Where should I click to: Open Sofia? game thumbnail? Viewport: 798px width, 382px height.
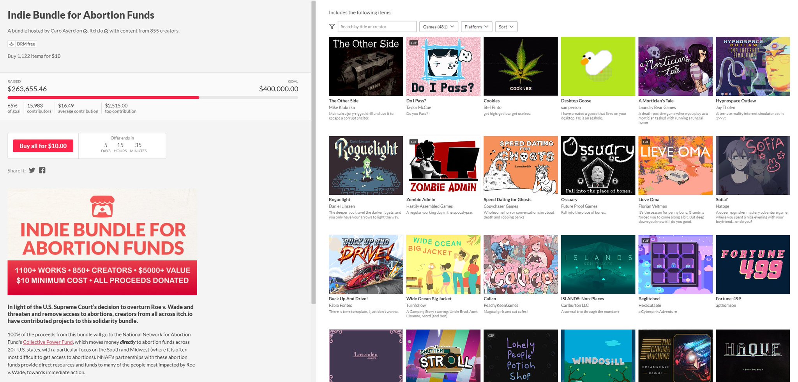[753, 165]
